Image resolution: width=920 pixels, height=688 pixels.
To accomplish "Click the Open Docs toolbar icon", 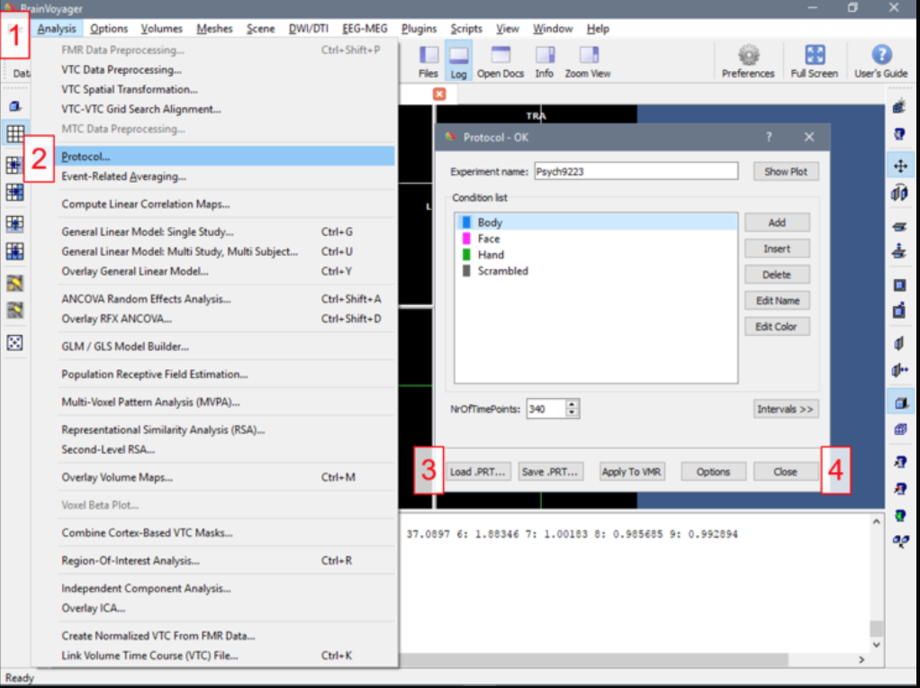I will point(500,60).
